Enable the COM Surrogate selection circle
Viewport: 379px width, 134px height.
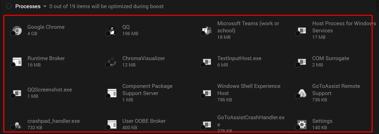tap(298, 65)
